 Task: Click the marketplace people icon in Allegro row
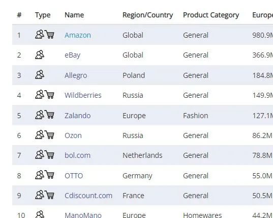40,74
